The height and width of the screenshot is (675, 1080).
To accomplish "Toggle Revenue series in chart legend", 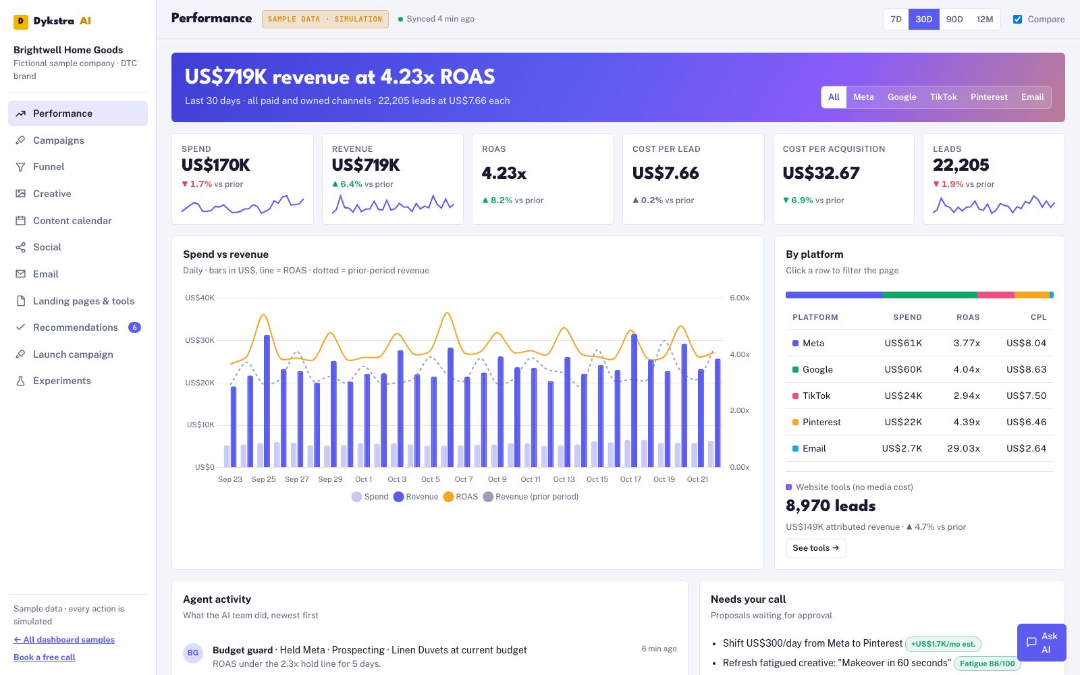I will [416, 497].
